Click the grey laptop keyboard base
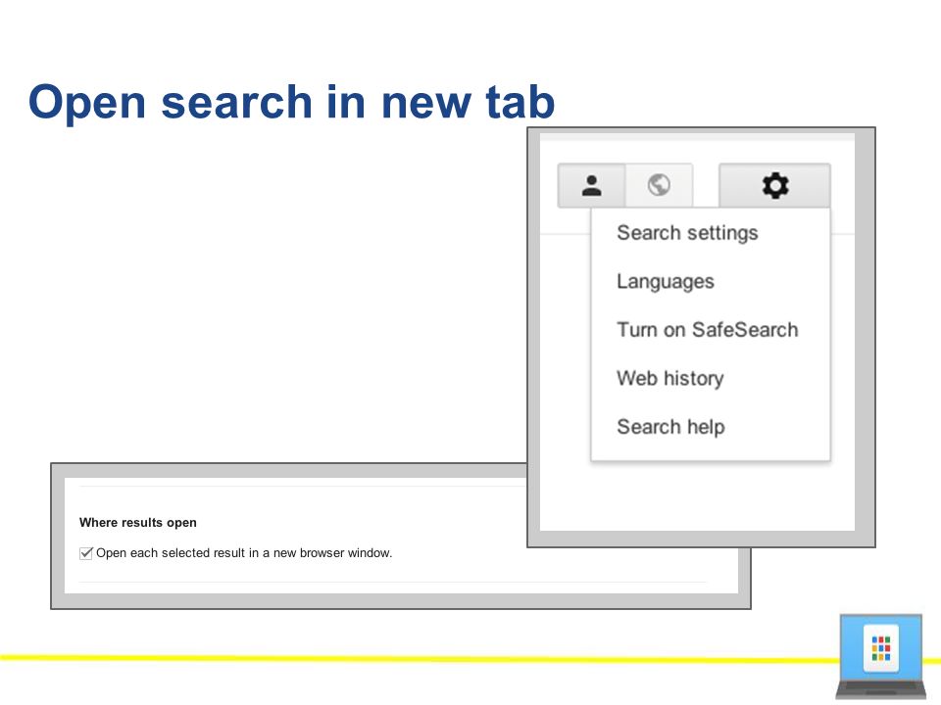Viewport: 941px width, 705px height. point(881,690)
